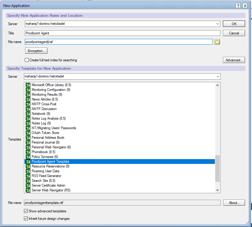Click the template list scroll down arrow
This screenshot has width=252, height=227.
click(x=217, y=190)
